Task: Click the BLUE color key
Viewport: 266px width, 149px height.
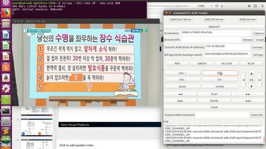Action: click(x=251, y=63)
